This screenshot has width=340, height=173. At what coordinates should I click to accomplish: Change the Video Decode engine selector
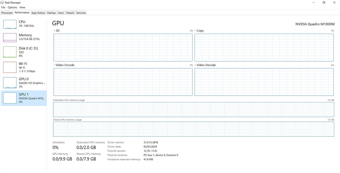tap(195, 65)
